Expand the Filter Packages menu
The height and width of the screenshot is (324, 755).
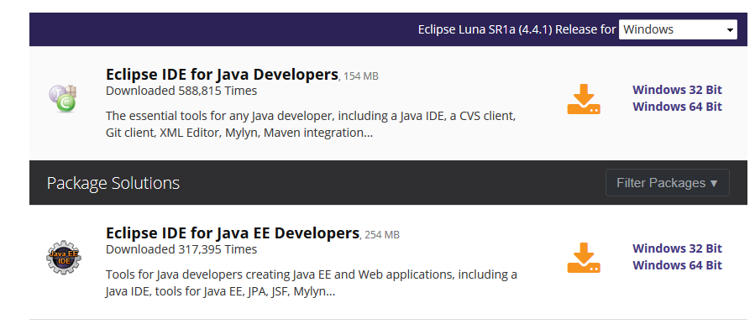click(x=668, y=183)
